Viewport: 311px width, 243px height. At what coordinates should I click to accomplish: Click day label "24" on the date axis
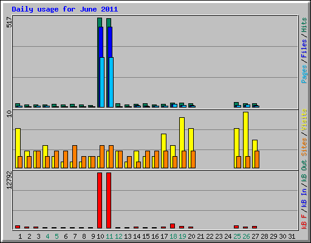[228, 236]
